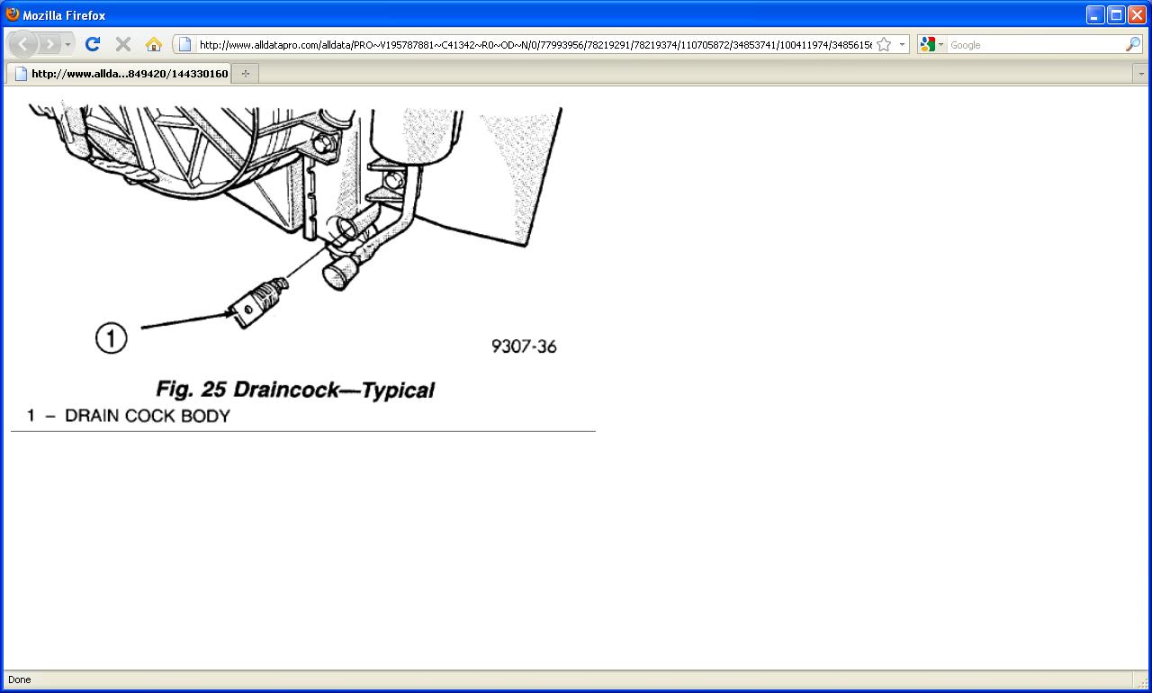Close the Mozilla Firefox window
Viewport: 1152px width, 693px height.
click(1137, 14)
